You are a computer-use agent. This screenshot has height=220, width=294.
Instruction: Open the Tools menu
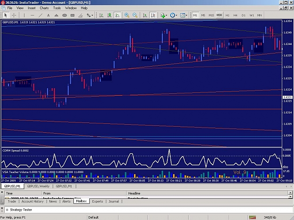tap(57, 8)
